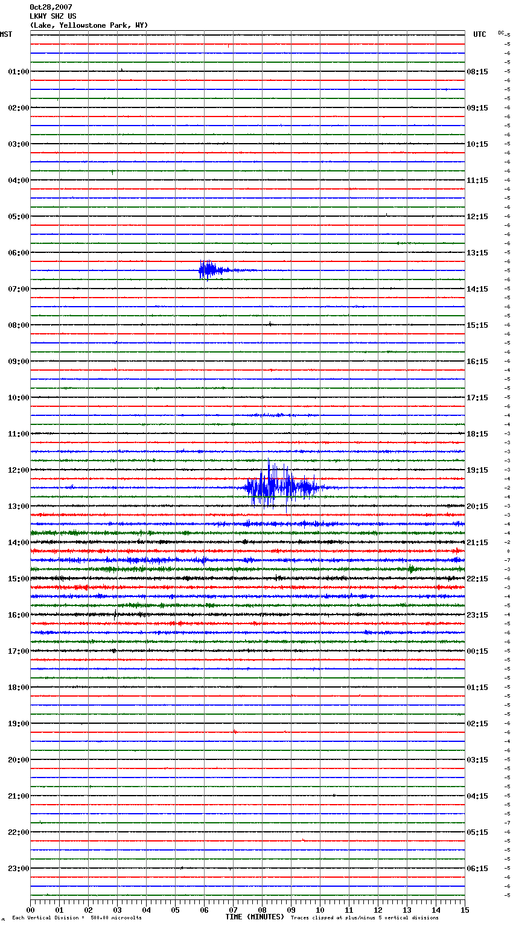Select the 11:00 MST time label
This screenshot has height=926, width=513.
pyautogui.click(x=19, y=434)
